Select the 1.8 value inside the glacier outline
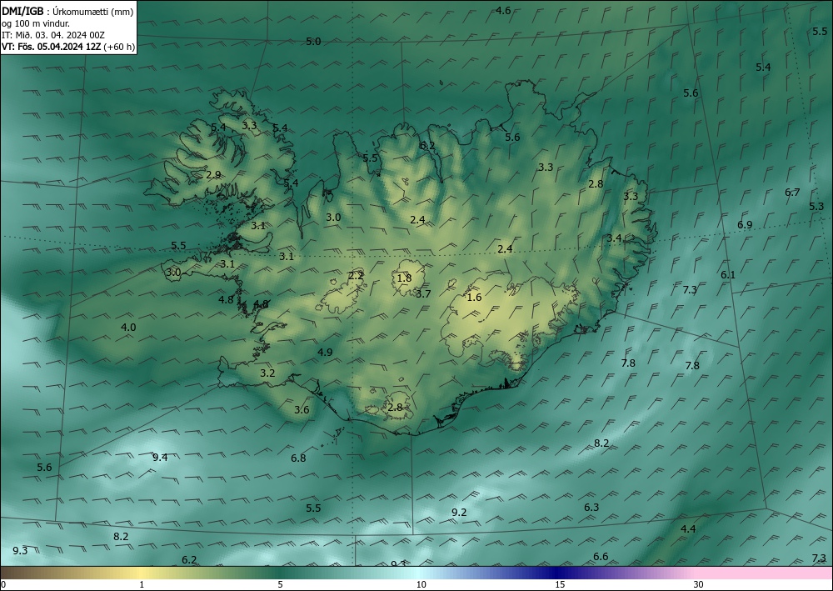833x591 pixels. pos(404,278)
